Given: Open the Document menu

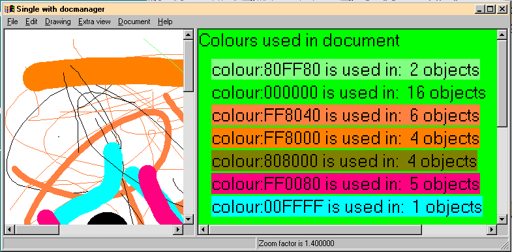Looking at the screenshot, I should [134, 22].
